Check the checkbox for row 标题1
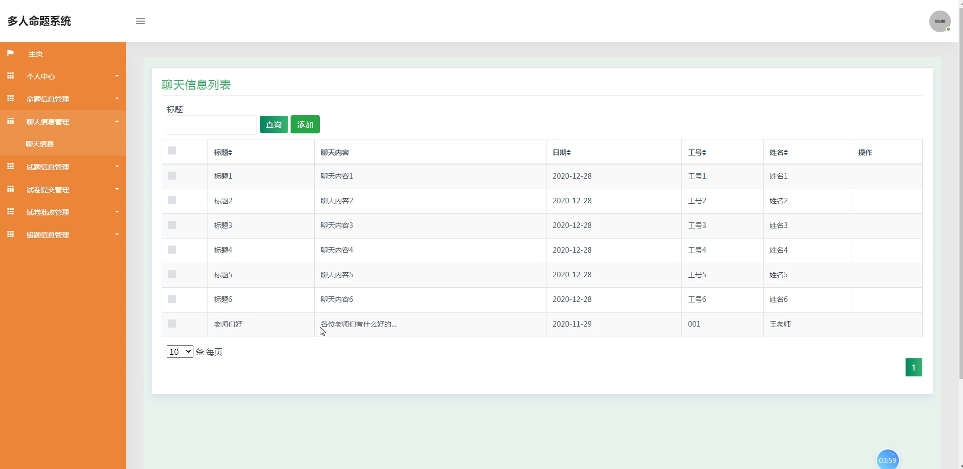The width and height of the screenshot is (963, 469). 172,176
